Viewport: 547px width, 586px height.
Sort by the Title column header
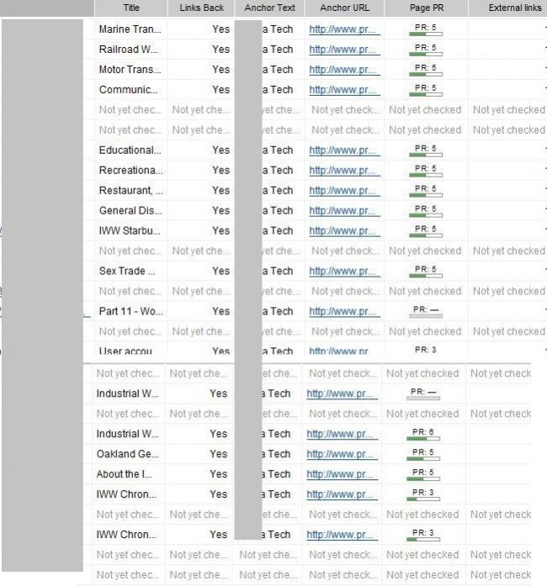131,8
